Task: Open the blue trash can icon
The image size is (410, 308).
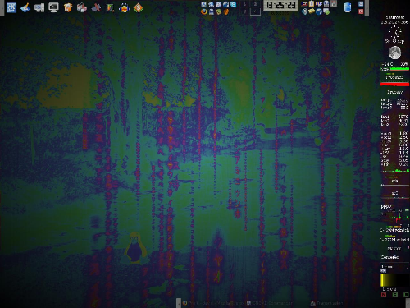Action: pos(347,7)
